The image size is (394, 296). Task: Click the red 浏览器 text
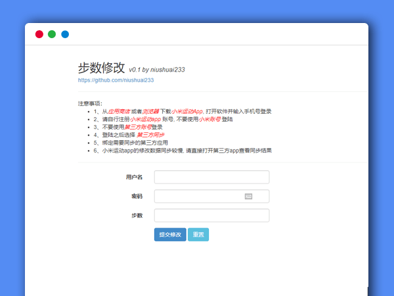[150, 112]
